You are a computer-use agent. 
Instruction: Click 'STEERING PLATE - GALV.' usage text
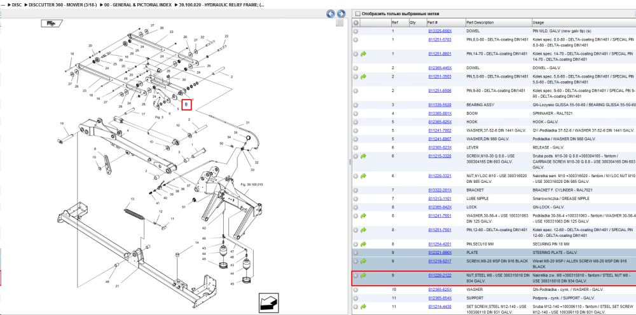(x=555, y=252)
